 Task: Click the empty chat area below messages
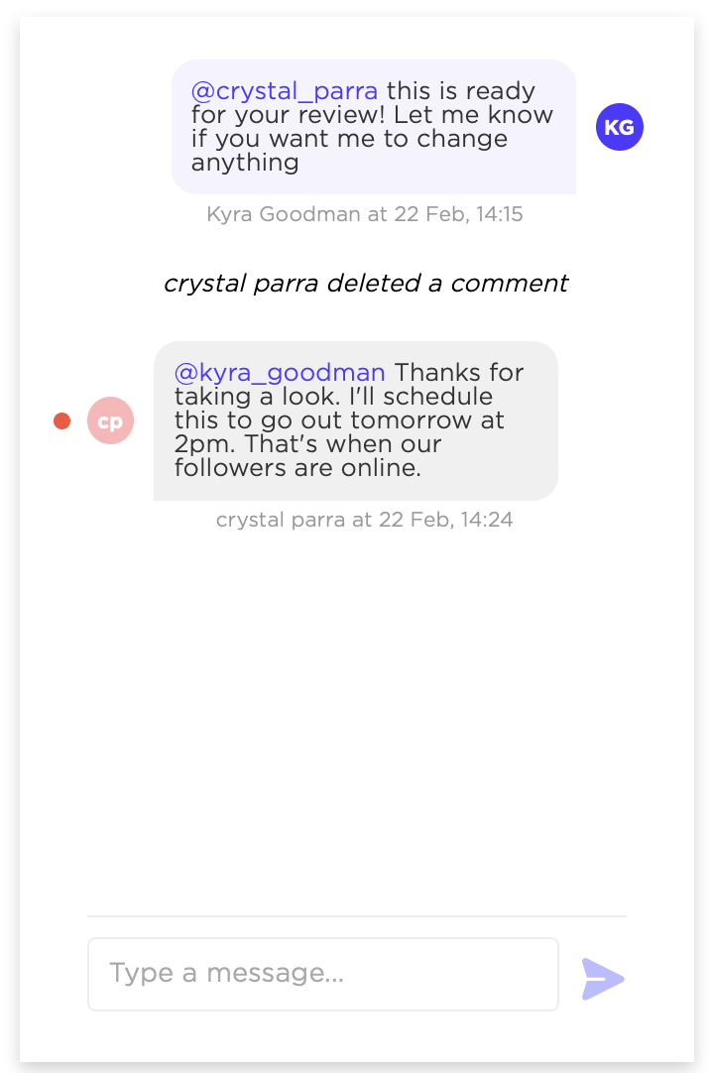(357, 719)
